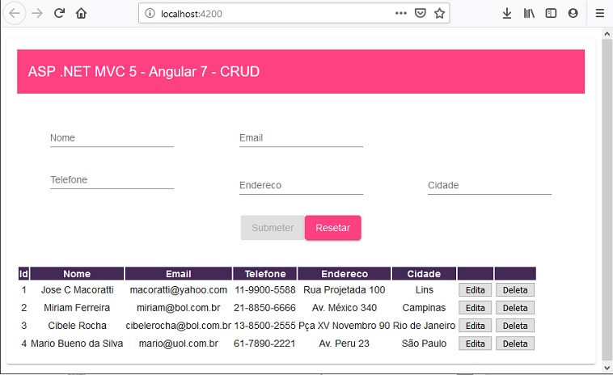
Task: Open the downloads panel
Action: click(507, 13)
